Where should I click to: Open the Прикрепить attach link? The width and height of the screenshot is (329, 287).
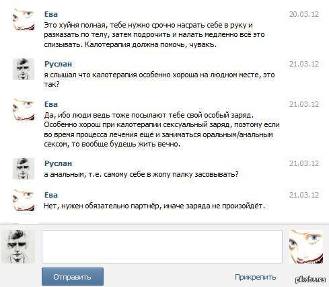point(255,277)
